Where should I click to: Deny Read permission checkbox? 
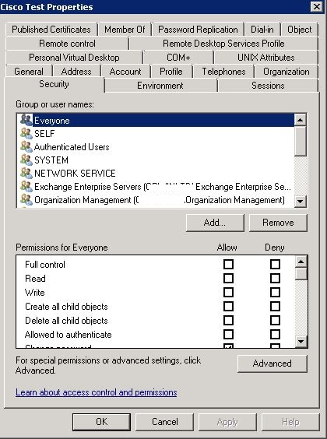click(275, 278)
